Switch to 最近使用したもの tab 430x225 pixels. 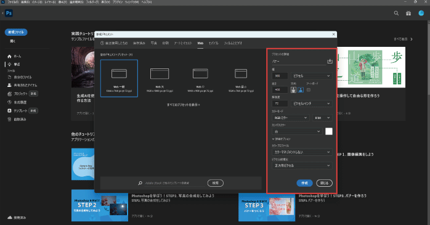114,43
